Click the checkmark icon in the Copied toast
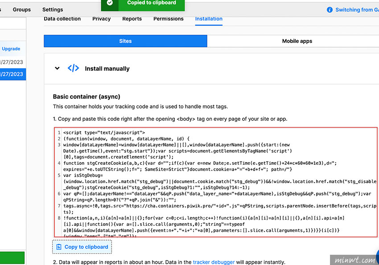379x265 pixels. click(x=110, y=3)
